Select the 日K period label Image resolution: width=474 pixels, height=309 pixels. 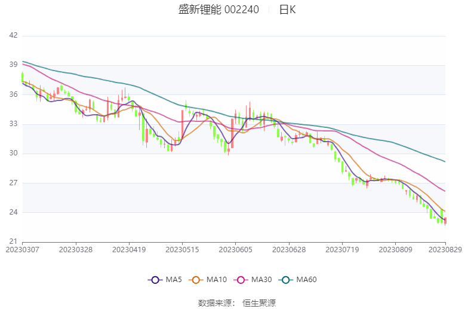[x=287, y=10]
